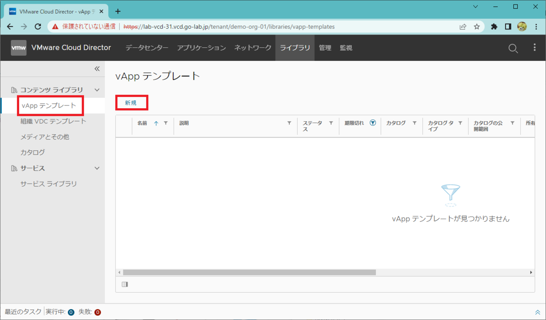Open the browser profile avatar

tap(522, 27)
